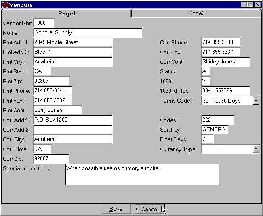Select the Page1 tab
Screen dimensions: 263x216
coord(67,13)
